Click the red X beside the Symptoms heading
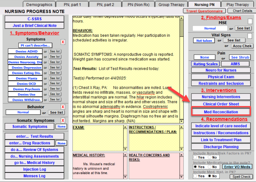The height and width of the screenshot is (182, 256). (x=63, y=42)
